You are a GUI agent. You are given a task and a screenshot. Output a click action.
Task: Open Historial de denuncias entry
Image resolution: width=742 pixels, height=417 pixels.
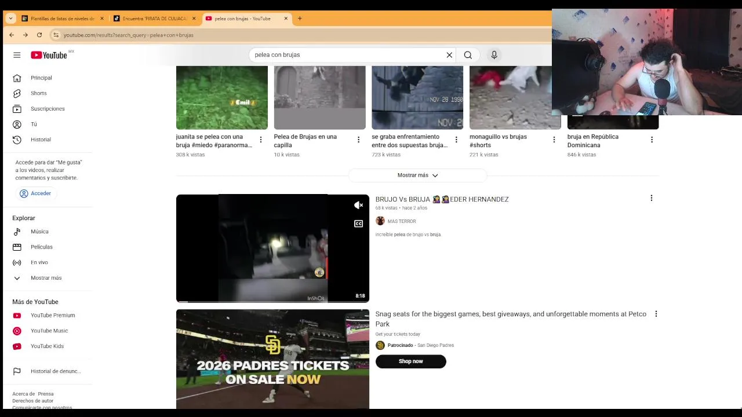tap(48, 371)
